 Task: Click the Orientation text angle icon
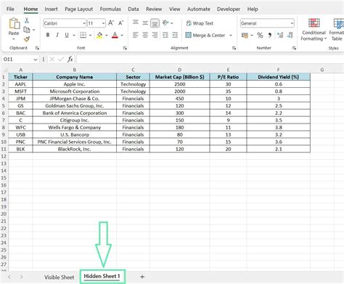tap(165, 23)
